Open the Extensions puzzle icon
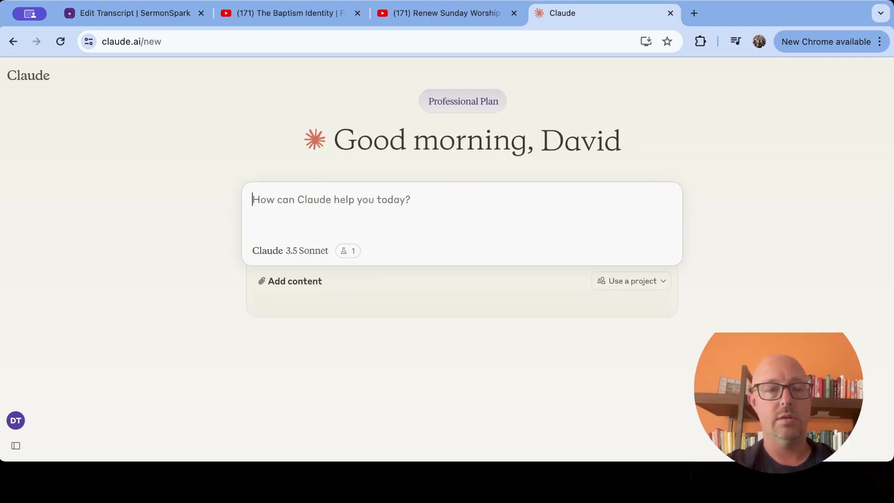The height and width of the screenshot is (503, 894). (700, 41)
